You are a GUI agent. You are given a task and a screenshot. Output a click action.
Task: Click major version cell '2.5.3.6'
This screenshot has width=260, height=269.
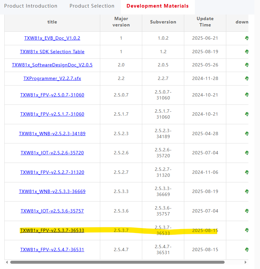point(121,211)
